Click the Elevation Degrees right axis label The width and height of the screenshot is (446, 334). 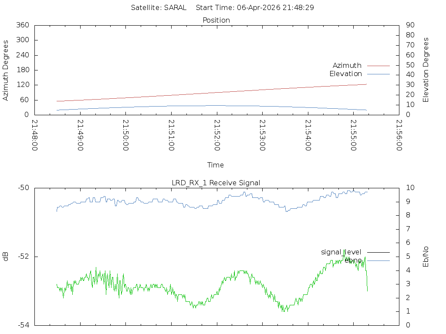426,70
